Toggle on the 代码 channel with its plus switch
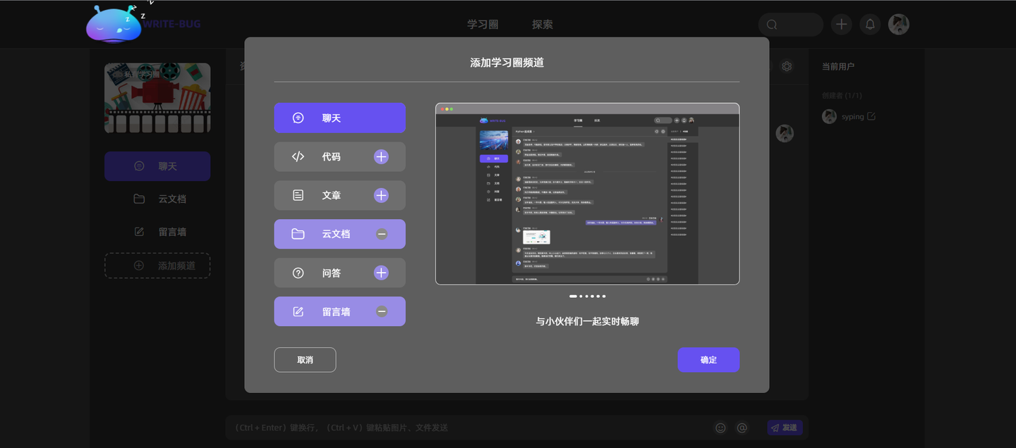The image size is (1016, 448). (x=381, y=156)
